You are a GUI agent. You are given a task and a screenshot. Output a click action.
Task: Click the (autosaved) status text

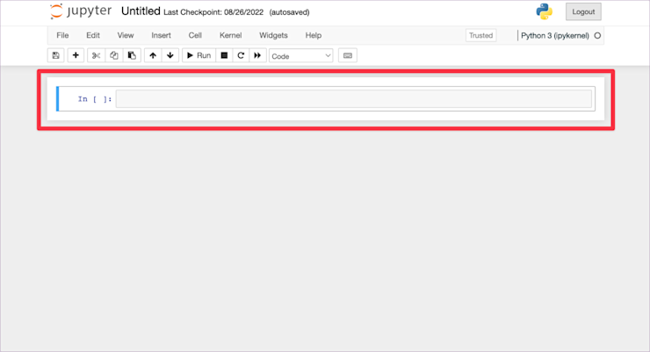point(289,12)
